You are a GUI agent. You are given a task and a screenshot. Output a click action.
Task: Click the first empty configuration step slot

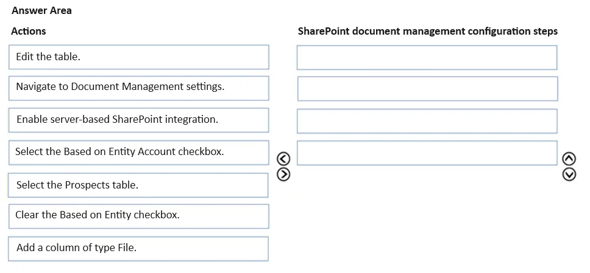[x=427, y=57]
